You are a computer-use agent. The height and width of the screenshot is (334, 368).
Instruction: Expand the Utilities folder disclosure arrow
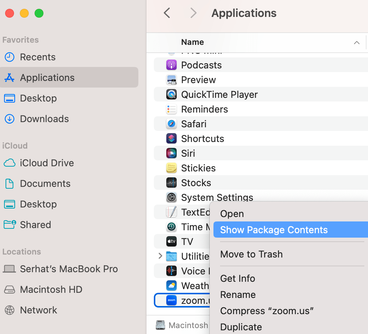point(160,256)
